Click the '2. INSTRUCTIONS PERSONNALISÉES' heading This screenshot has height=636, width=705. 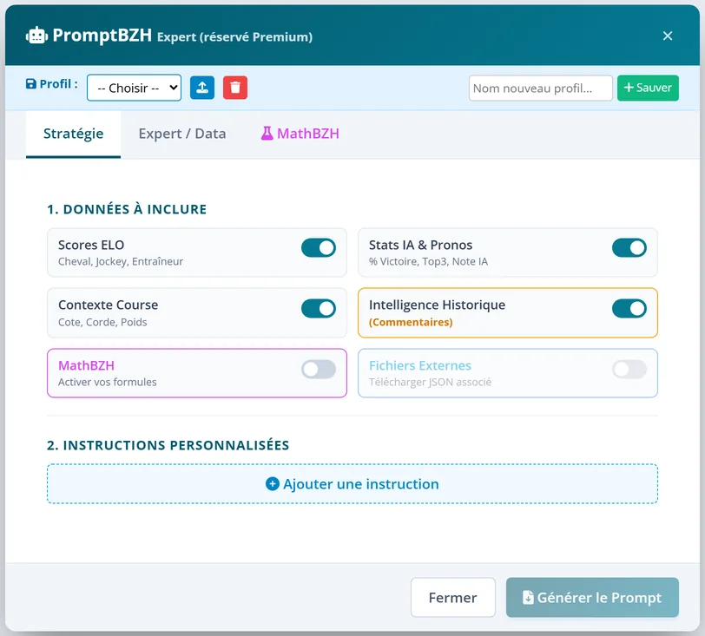point(168,445)
